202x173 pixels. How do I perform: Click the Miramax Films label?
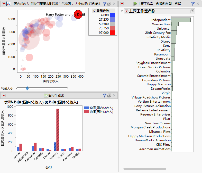point(160,132)
